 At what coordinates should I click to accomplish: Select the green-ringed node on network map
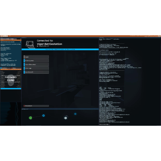[30, 118]
